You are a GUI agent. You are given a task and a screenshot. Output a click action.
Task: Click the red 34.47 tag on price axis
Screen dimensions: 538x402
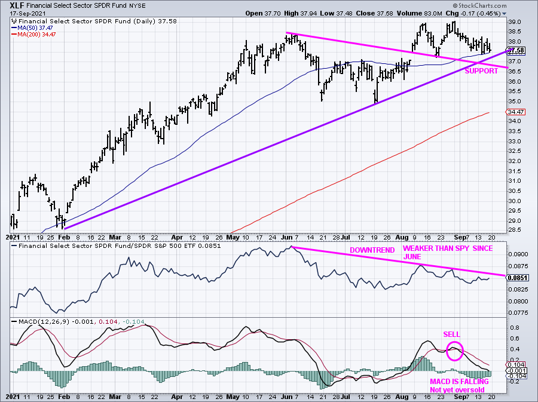[x=515, y=112]
